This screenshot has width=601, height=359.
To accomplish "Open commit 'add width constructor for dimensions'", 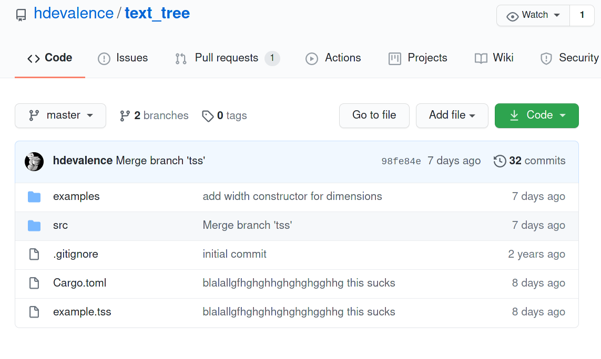I will click(292, 196).
